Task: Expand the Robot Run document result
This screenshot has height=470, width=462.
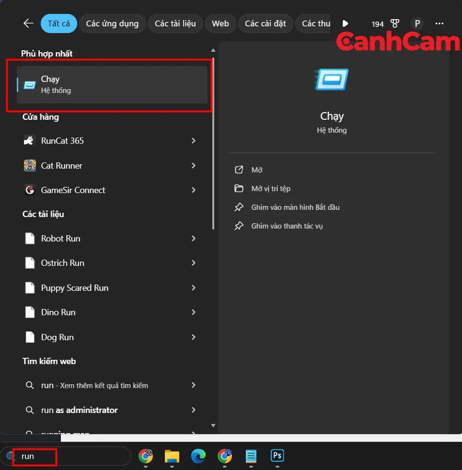Action: [x=194, y=239]
